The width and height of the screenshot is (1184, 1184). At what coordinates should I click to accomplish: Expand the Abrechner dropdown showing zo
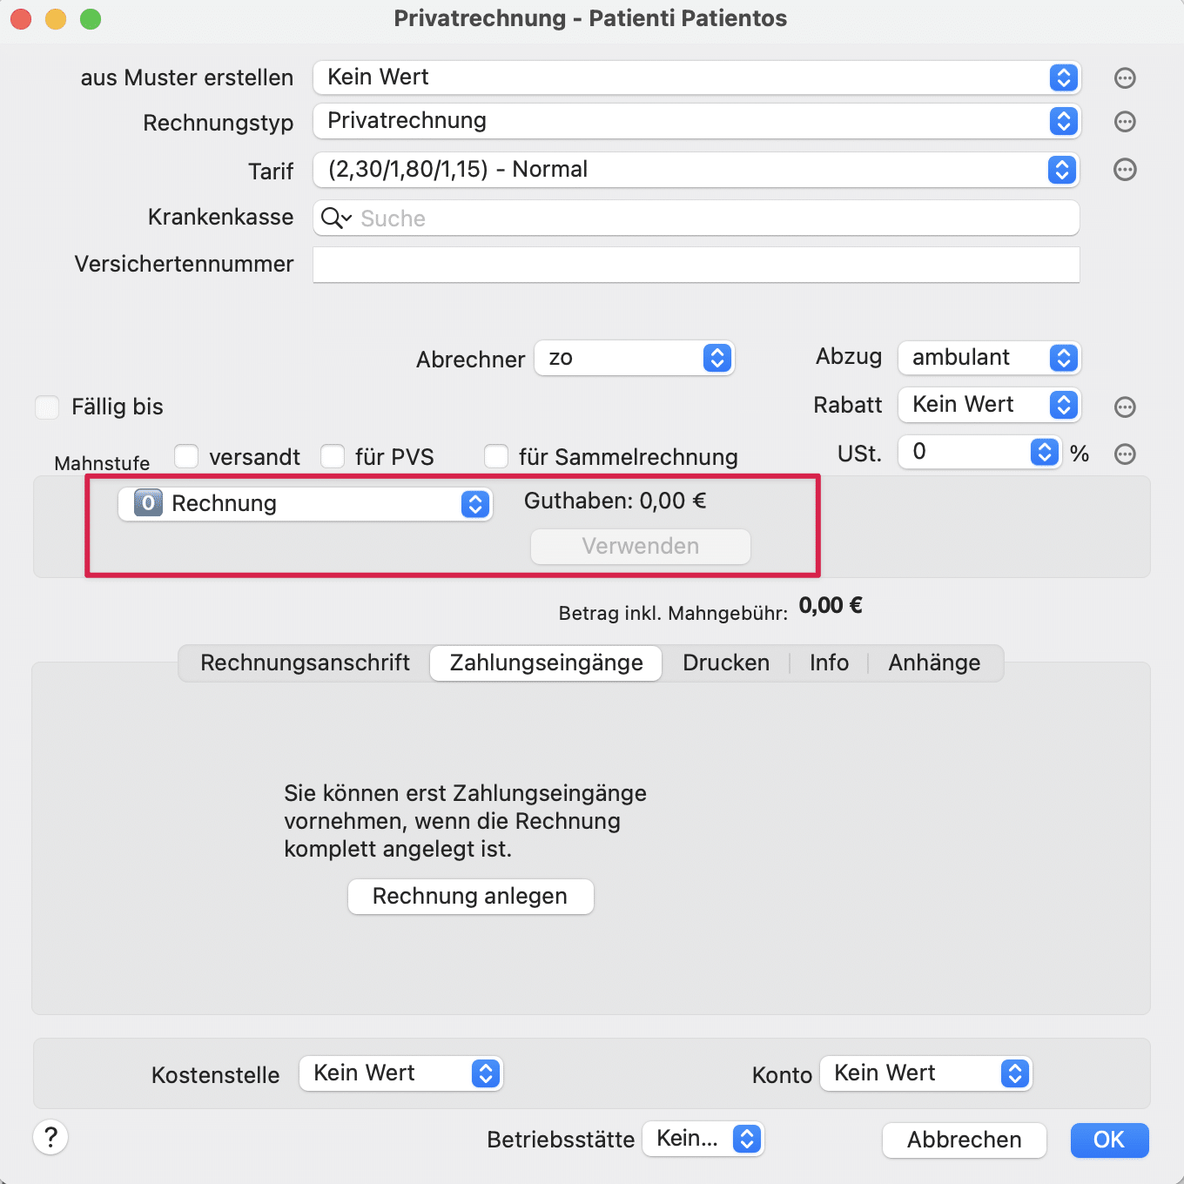click(635, 358)
